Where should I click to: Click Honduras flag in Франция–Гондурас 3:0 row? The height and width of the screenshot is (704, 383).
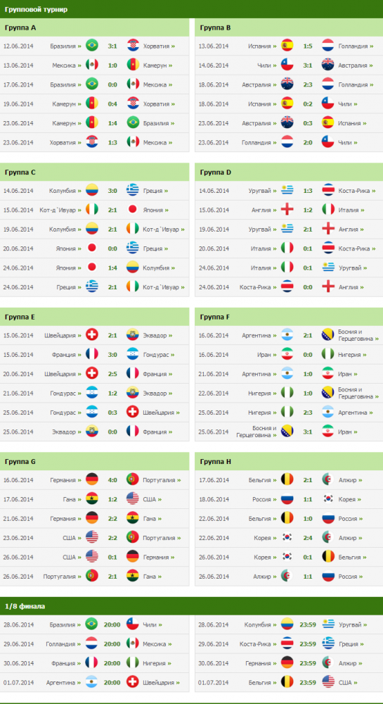click(x=133, y=354)
